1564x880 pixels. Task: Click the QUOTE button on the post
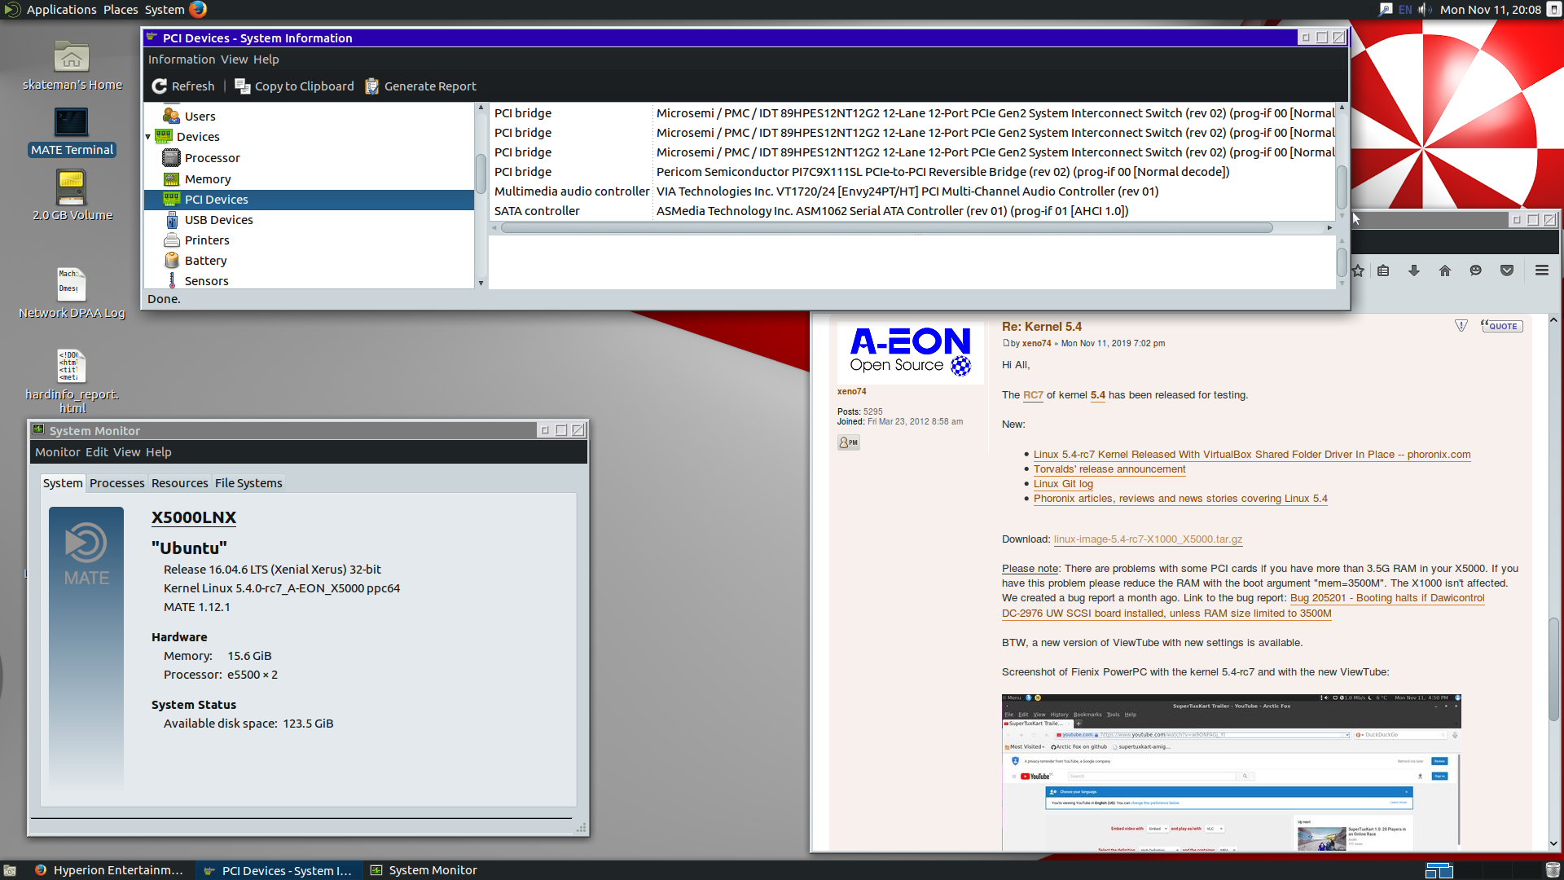pyautogui.click(x=1501, y=326)
